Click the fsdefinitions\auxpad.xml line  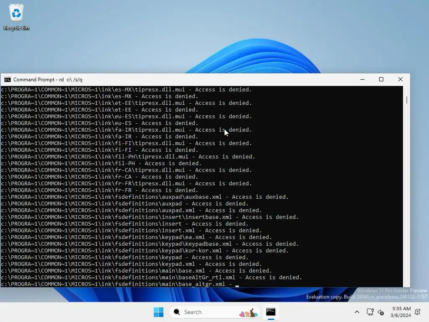click(x=131, y=210)
